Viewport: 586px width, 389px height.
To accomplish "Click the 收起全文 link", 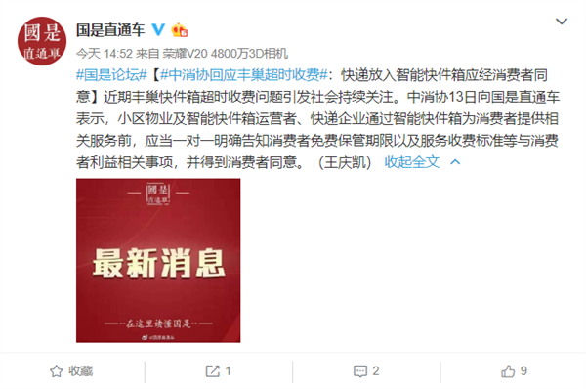I will 412,162.
